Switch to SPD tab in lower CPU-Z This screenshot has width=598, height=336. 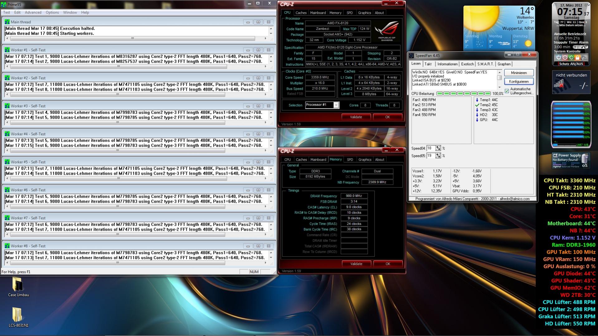350,160
